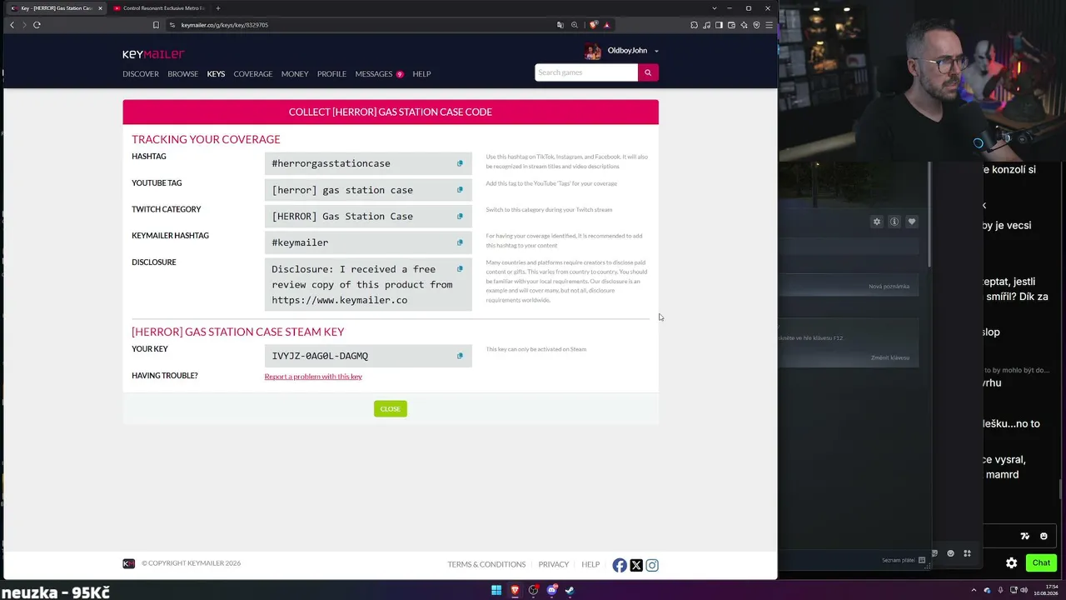Copy the YouTube tag value
Screen dimensions: 1066x600
[460, 190]
